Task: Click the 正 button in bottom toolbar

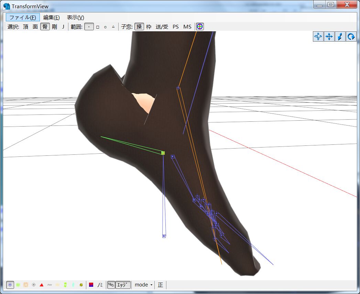Action: coord(161,285)
